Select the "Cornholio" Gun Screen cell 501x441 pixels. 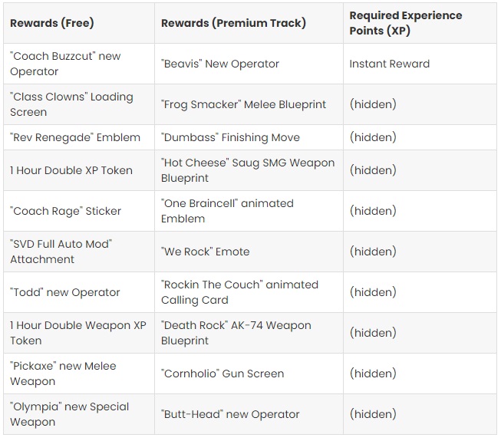(249, 374)
